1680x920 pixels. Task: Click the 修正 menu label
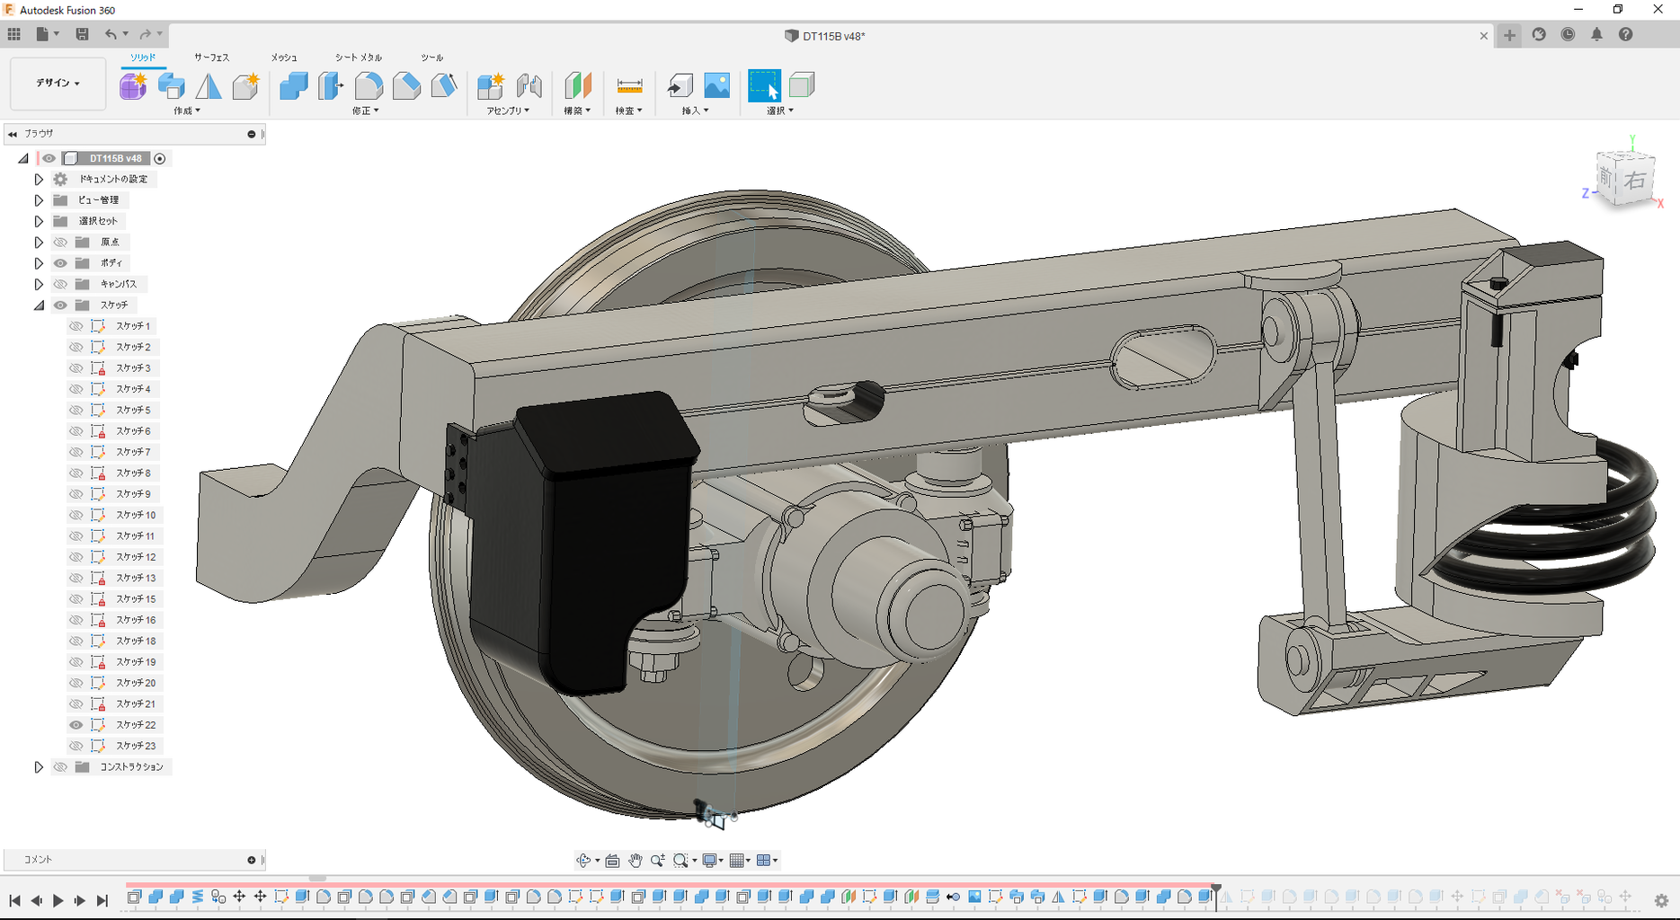click(365, 111)
